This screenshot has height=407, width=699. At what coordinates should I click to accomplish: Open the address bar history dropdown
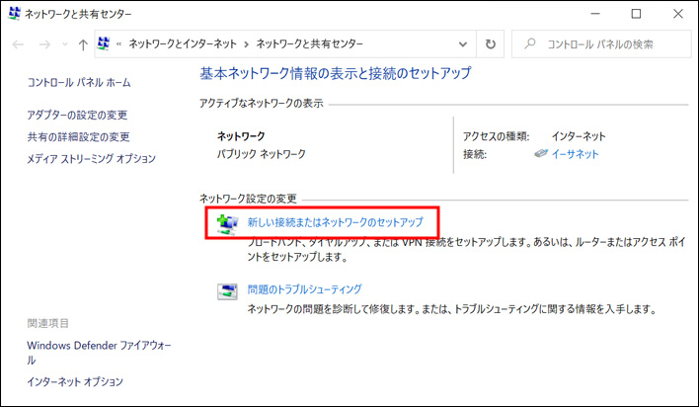coord(463,44)
